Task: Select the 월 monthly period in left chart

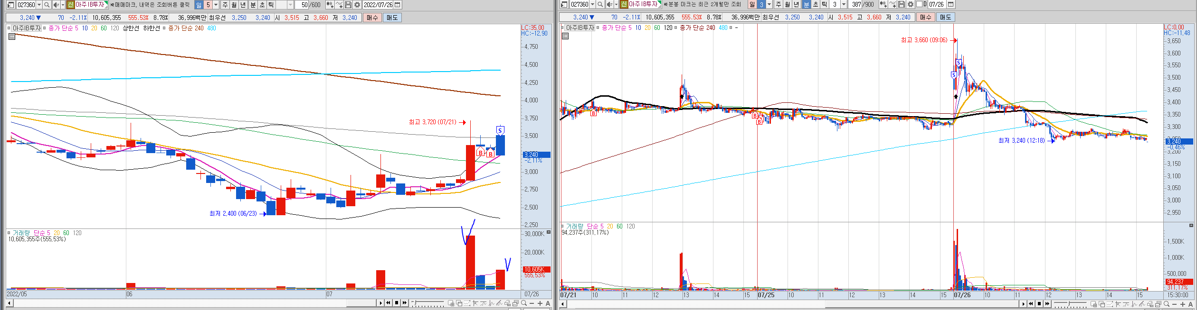Action: (234, 5)
